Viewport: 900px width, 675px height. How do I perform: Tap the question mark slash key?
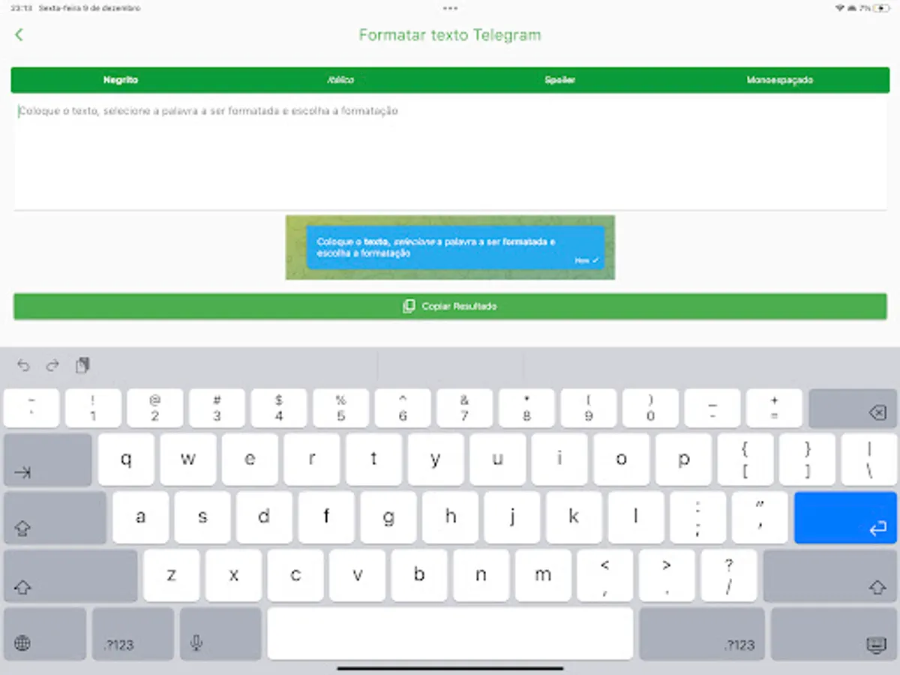pos(728,576)
